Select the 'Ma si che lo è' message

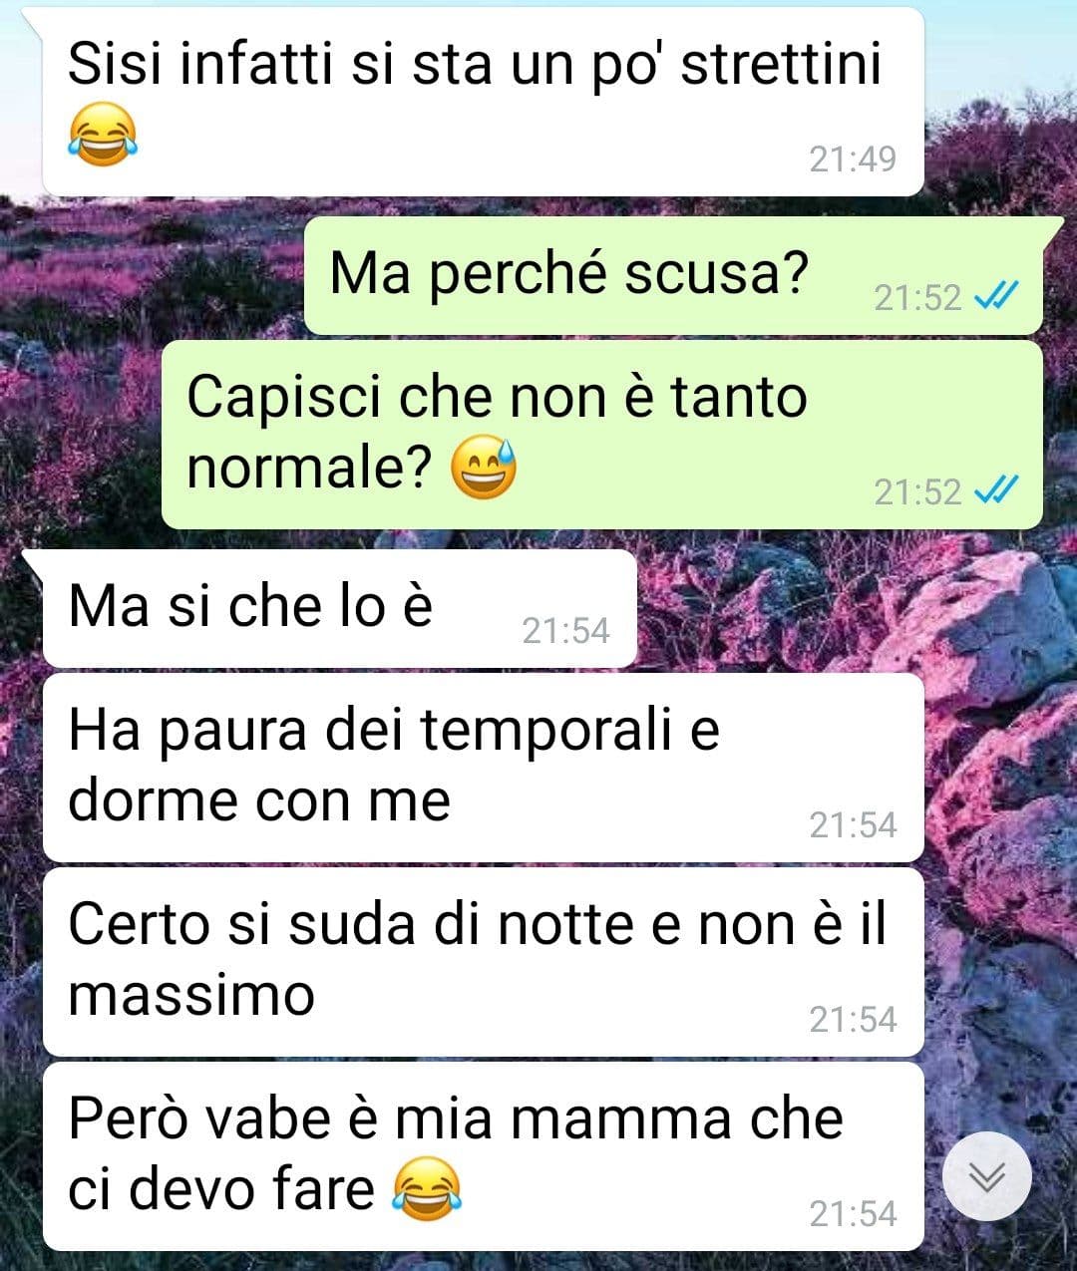[339, 608]
